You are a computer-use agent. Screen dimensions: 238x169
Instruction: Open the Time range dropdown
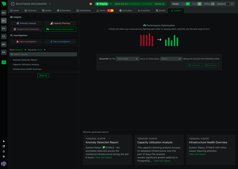tap(128, 59)
